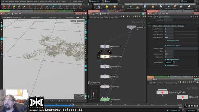
Task: Select the popreplicate1 node
Action: [105, 57]
